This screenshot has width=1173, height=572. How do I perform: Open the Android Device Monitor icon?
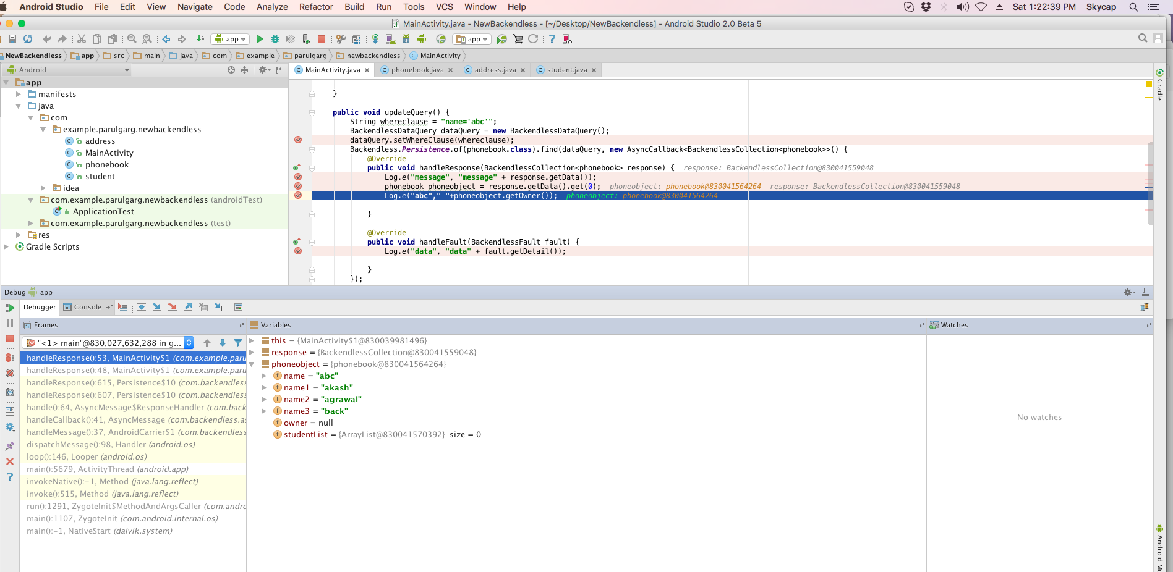click(x=422, y=39)
